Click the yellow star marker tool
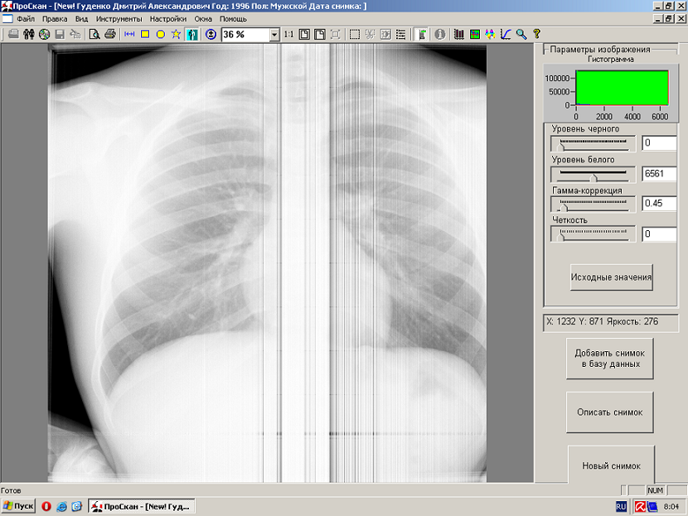 [175, 35]
